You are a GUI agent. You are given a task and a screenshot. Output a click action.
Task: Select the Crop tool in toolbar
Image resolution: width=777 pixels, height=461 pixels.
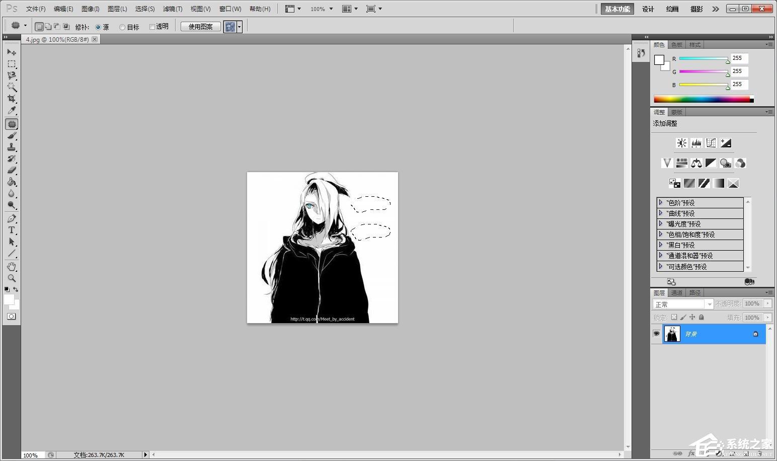[x=11, y=99]
